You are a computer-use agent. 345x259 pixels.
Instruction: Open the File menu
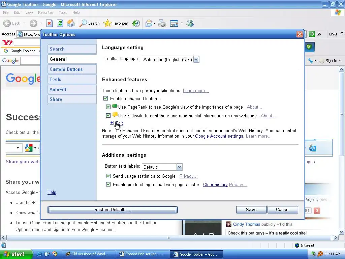tap(6, 12)
